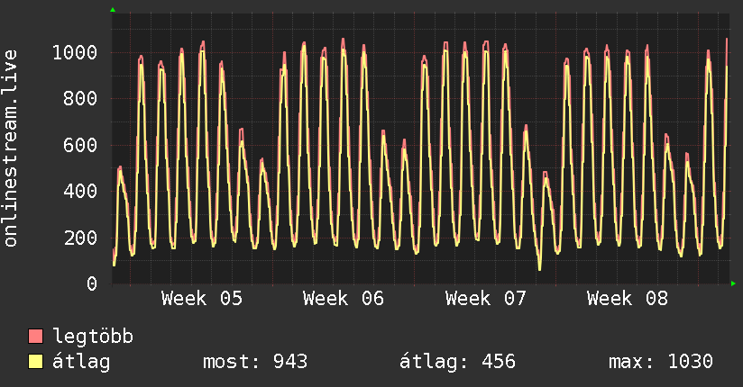Click the 'most: 943' value
This screenshot has width=743, height=387.
point(255,362)
